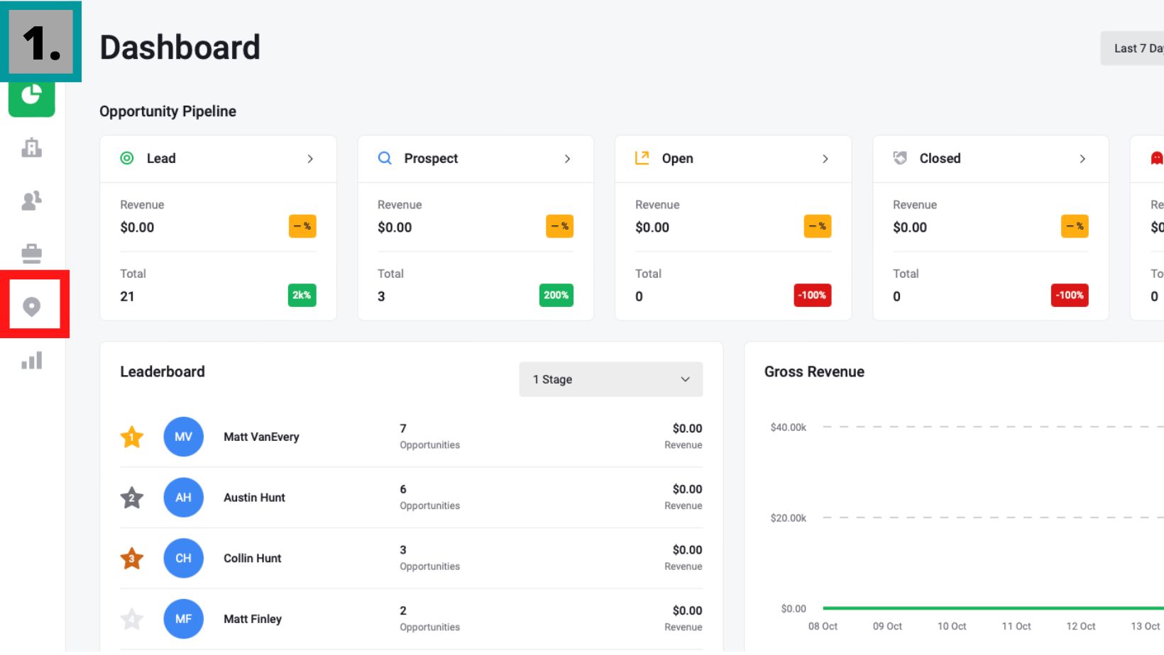Open the location pin icon in sidebar
The image size is (1164, 655).
32,306
